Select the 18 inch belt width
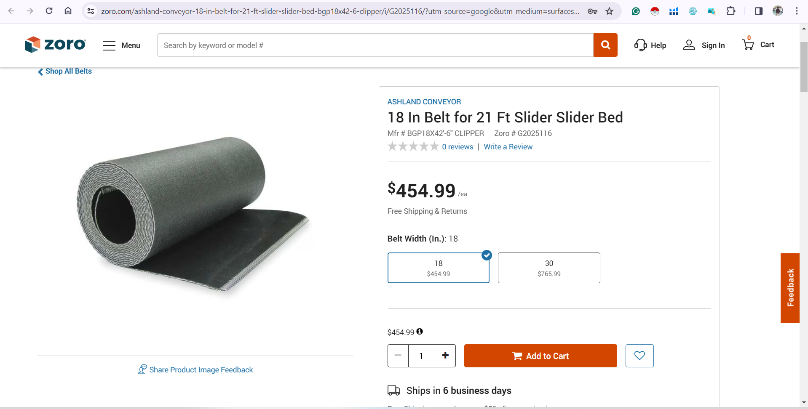Screen dimensions: 808x409 [438, 268]
